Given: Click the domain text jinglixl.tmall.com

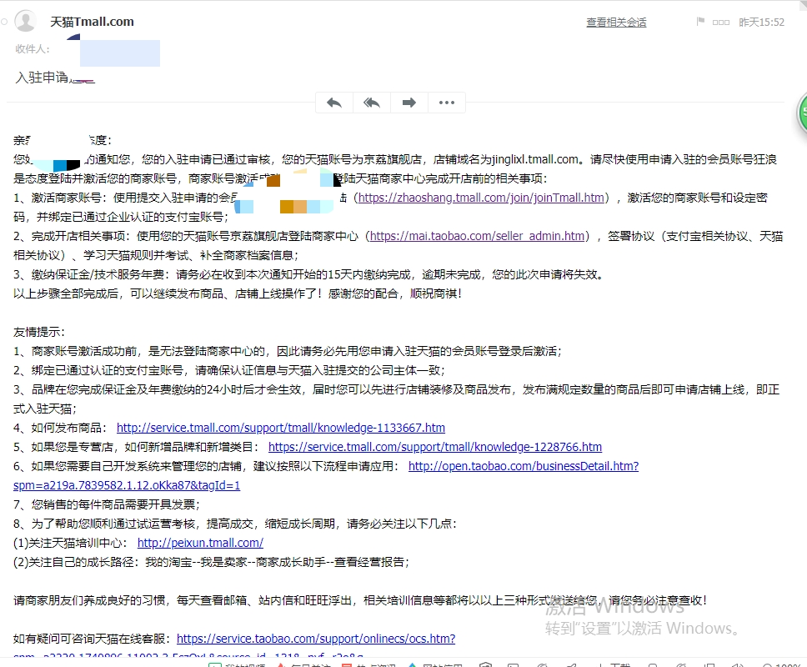Looking at the screenshot, I should [534, 159].
